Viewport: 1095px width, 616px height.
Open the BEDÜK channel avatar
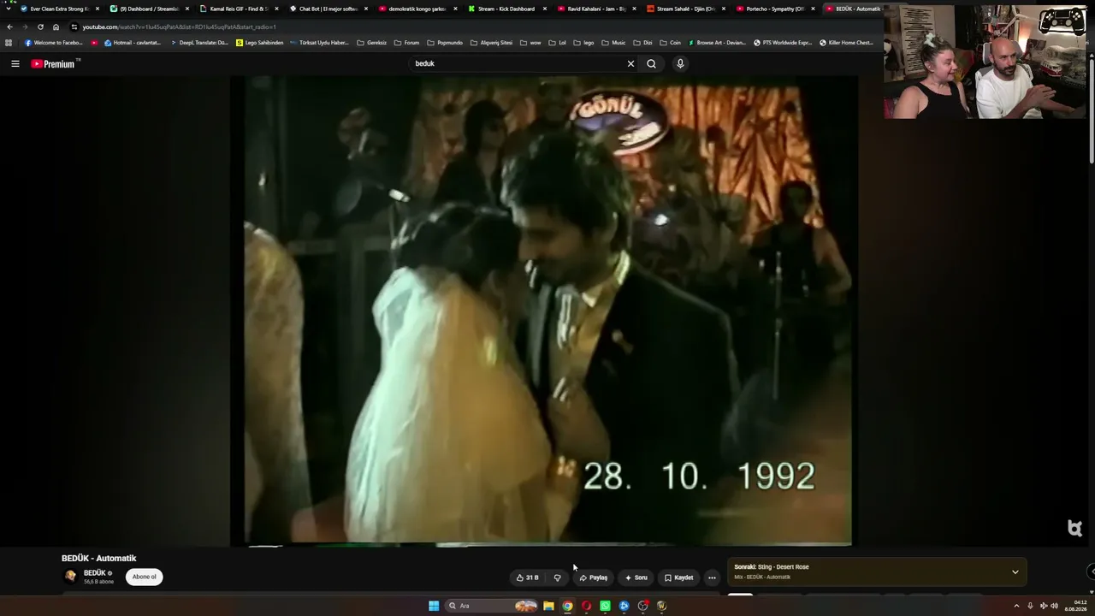click(71, 577)
